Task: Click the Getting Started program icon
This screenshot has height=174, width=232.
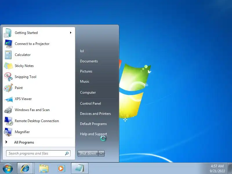Action: point(8,33)
